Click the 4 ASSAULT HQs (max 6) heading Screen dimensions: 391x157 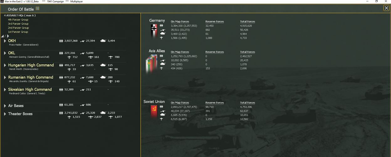pos(19,16)
